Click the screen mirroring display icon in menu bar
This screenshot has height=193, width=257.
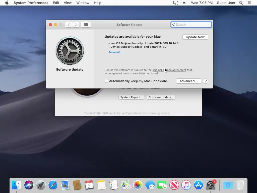click(176, 3)
